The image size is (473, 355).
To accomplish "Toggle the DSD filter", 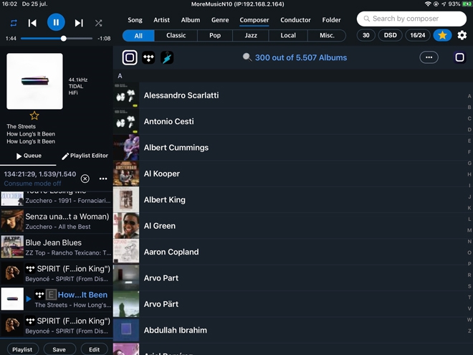I will click(390, 35).
